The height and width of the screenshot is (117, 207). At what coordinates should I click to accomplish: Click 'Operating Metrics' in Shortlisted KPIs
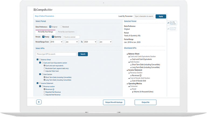[135, 84]
